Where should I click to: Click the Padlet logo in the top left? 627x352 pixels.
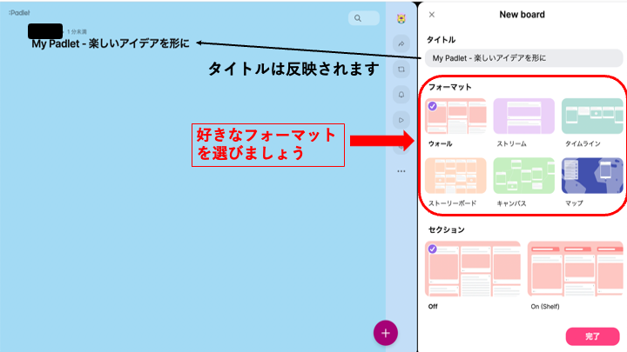(17, 13)
